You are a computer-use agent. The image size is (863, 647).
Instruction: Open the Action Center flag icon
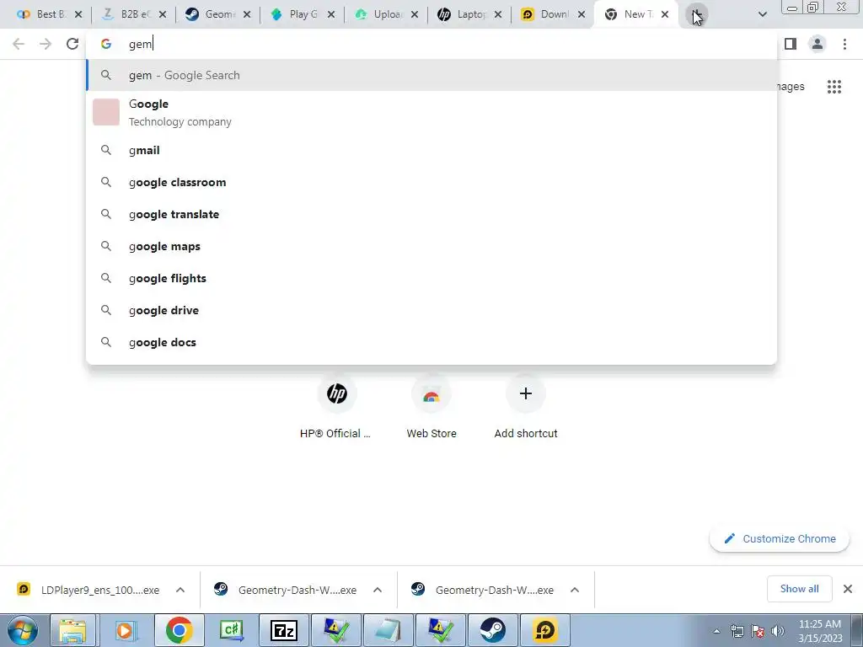pyautogui.click(x=758, y=631)
